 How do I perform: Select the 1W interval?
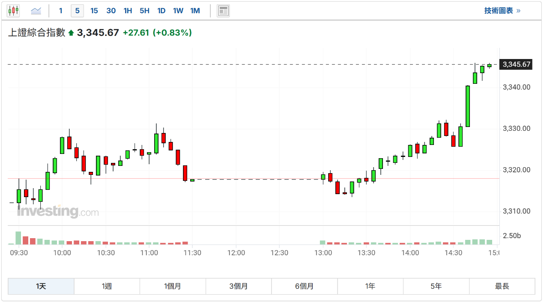click(178, 11)
